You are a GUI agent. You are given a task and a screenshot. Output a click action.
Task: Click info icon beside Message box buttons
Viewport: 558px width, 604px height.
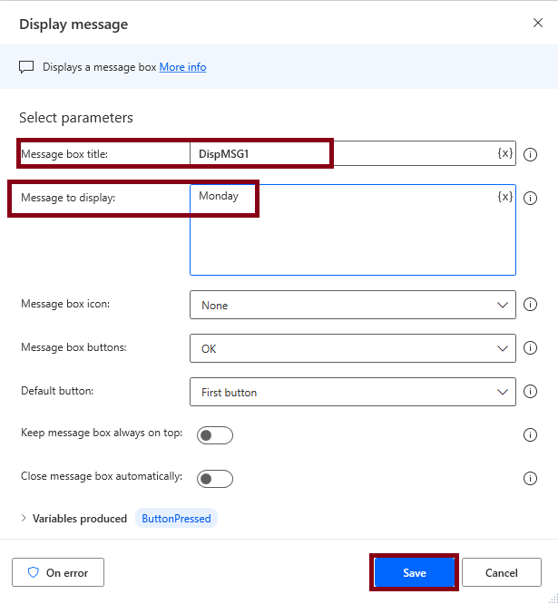tap(531, 348)
